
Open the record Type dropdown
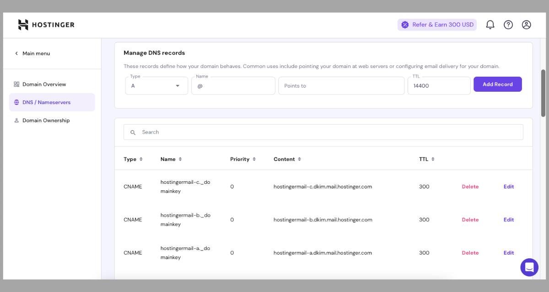[x=156, y=86]
